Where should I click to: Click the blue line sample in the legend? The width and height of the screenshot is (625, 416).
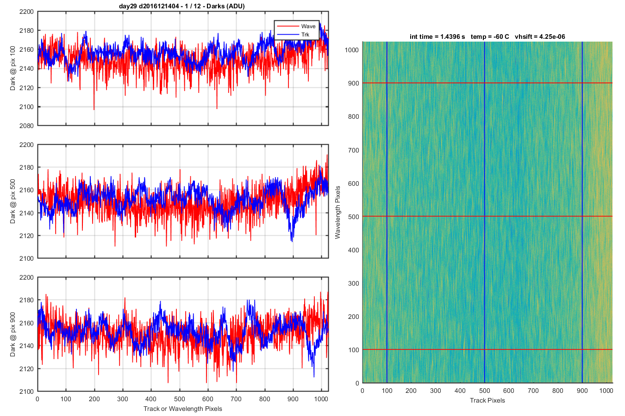(287, 35)
